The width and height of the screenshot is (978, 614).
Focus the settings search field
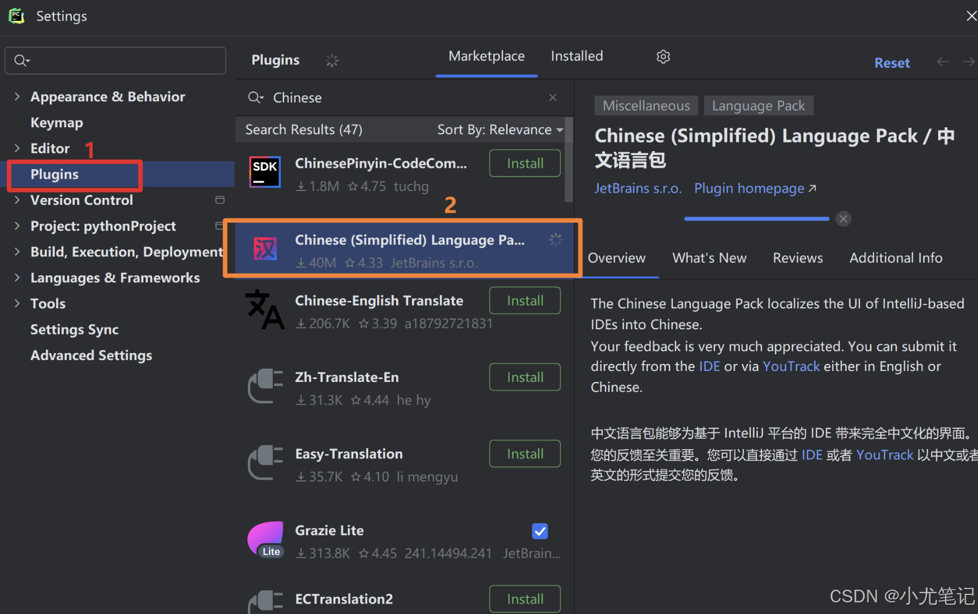[x=115, y=60]
